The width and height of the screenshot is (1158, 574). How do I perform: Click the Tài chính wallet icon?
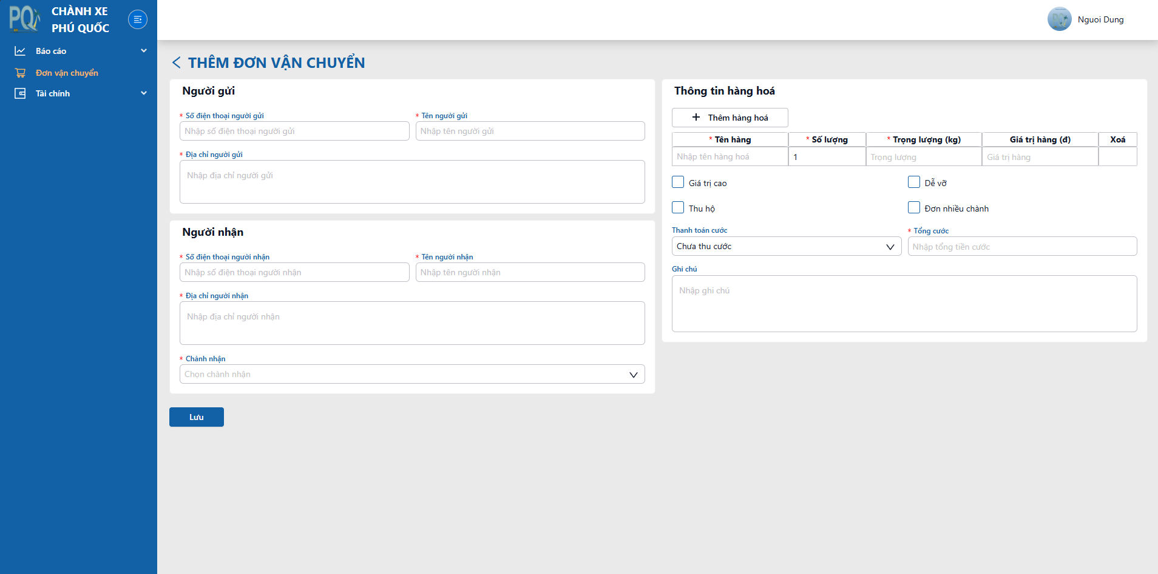(20, 93)
